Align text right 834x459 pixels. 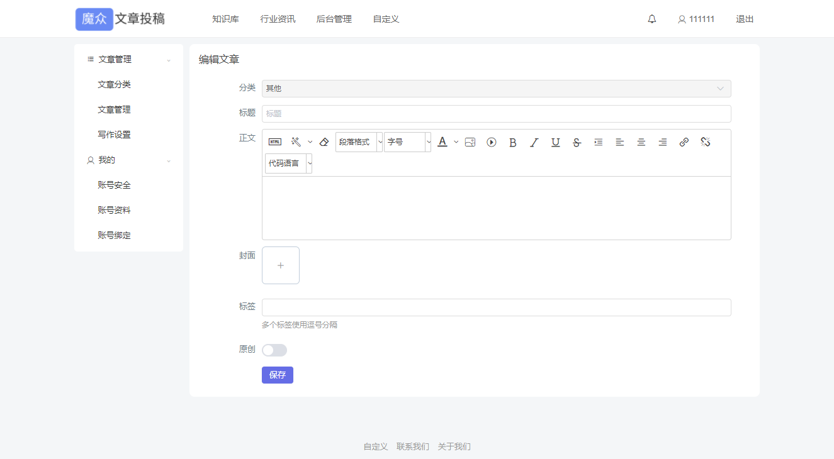[x=663, y=142]
